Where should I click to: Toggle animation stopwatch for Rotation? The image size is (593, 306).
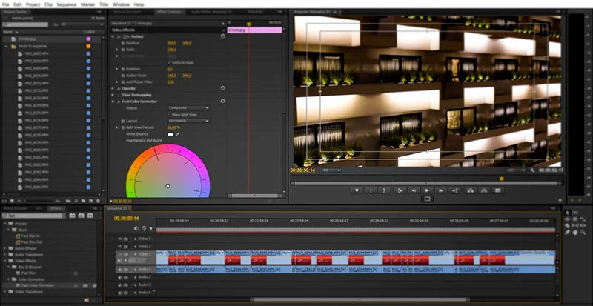tap(122, 69)
